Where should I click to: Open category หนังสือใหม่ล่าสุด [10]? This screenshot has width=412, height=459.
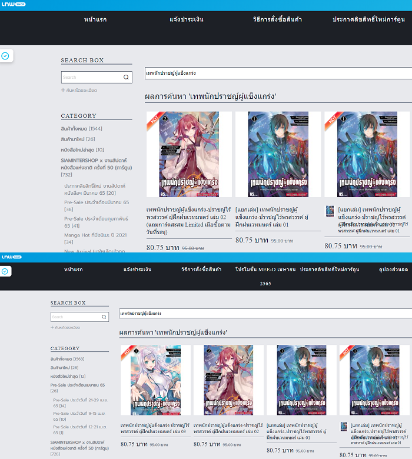click(82, 149)
